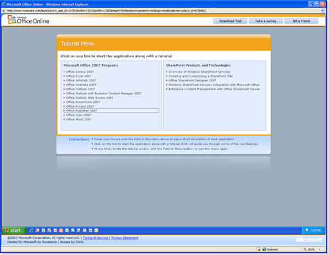Click the Internet zone globe icon
This screenshot has width=329, height=255.
(264, 249)
